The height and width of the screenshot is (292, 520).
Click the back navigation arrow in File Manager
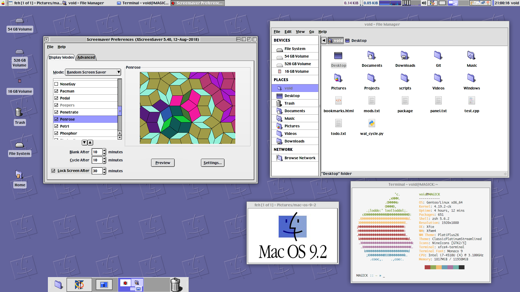click(x=323, y=40)
